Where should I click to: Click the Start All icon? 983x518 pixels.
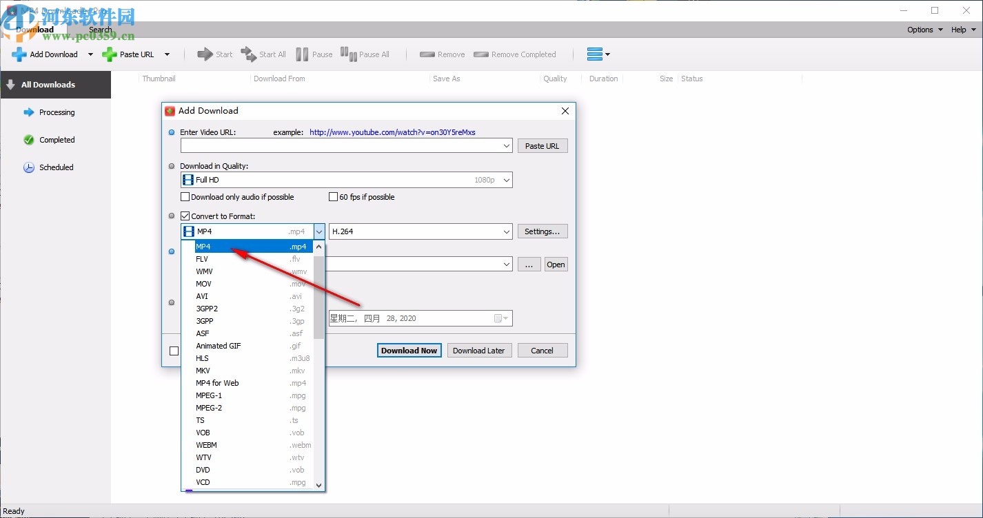click(x=248, y=54)
